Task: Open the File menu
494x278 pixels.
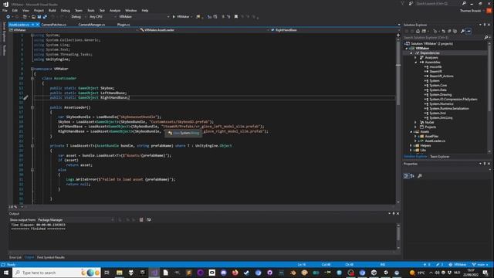Action: 5,10
